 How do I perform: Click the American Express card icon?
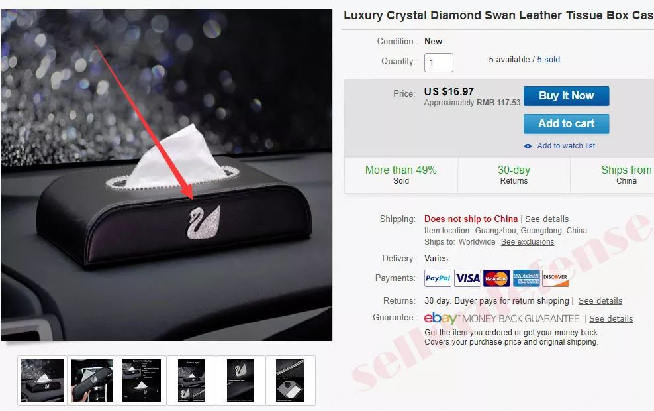pos(526,278)
